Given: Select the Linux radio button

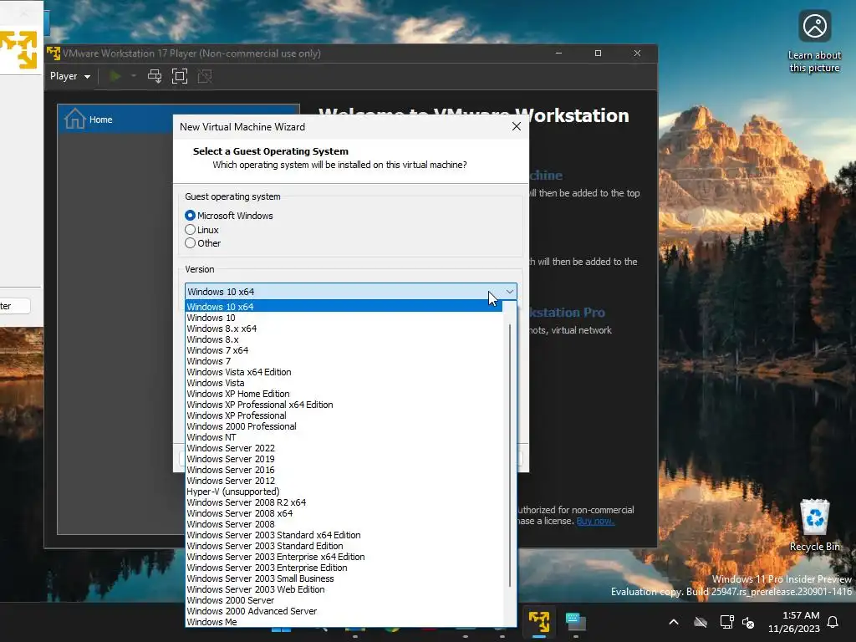Looking at the screenshot, I should pos(190,229).
